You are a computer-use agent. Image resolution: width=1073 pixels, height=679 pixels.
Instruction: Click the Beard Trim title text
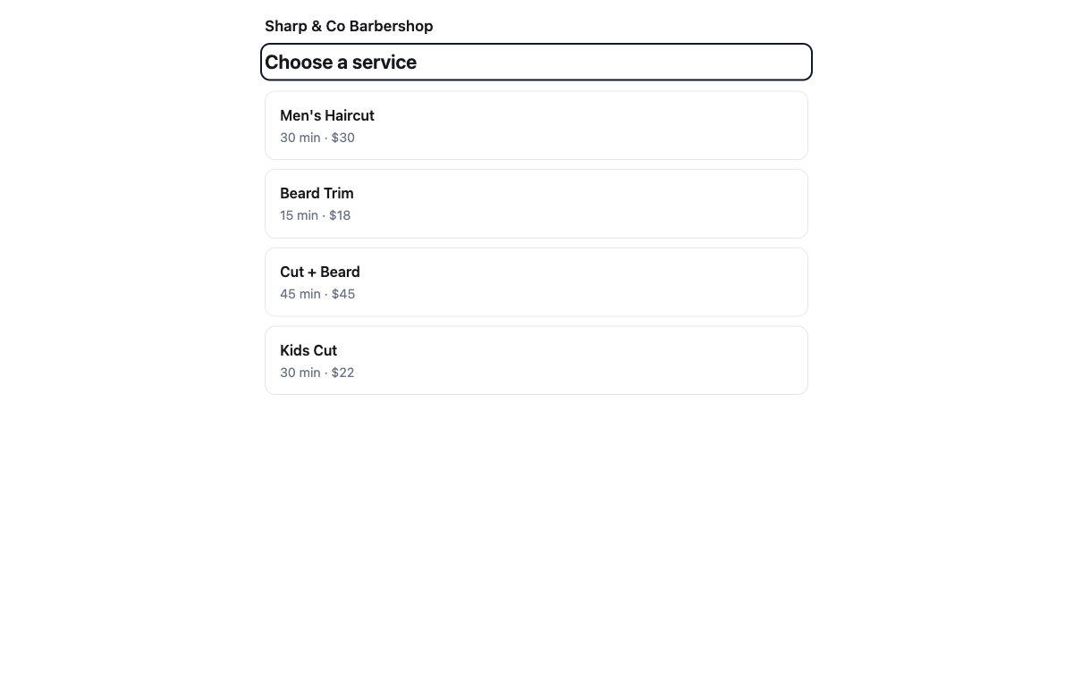click(x=317, y=193)
